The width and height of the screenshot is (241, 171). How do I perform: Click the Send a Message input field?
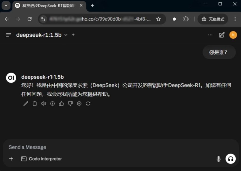click(x=120, y=147)
